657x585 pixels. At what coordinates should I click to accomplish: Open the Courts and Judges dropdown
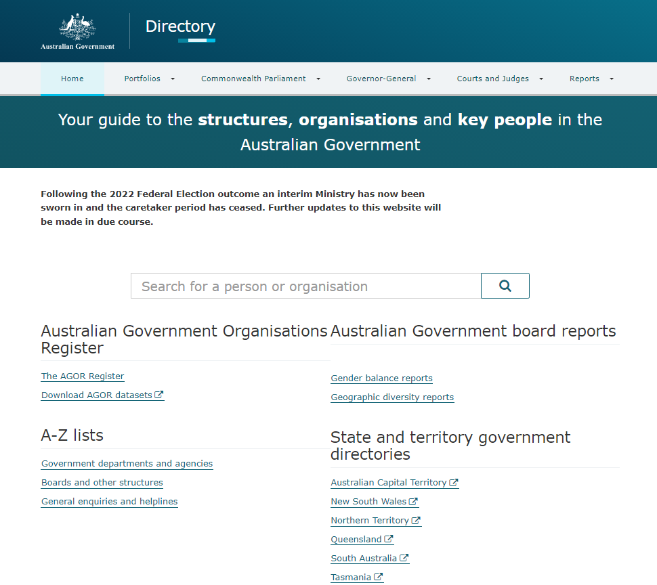541,79
